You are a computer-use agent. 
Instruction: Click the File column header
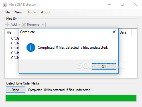pyautogui.click(x=9, y=32)
